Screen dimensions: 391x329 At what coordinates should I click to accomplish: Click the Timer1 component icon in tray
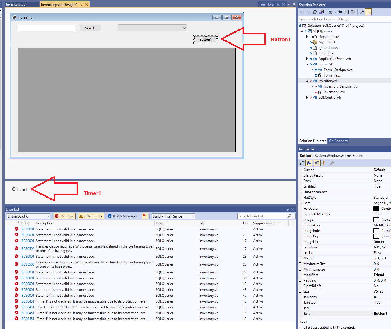point(14,189)
